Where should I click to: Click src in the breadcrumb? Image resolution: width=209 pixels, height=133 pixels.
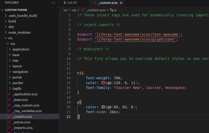click(x=66, y=10)
